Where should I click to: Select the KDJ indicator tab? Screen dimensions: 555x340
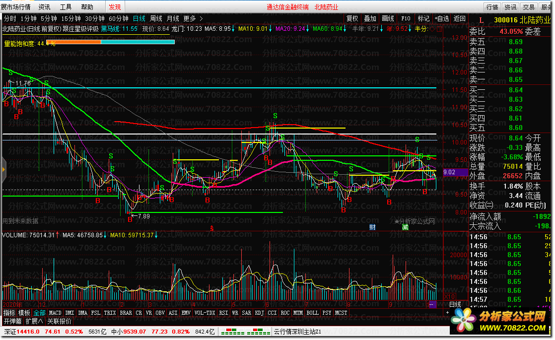(260, 313)
